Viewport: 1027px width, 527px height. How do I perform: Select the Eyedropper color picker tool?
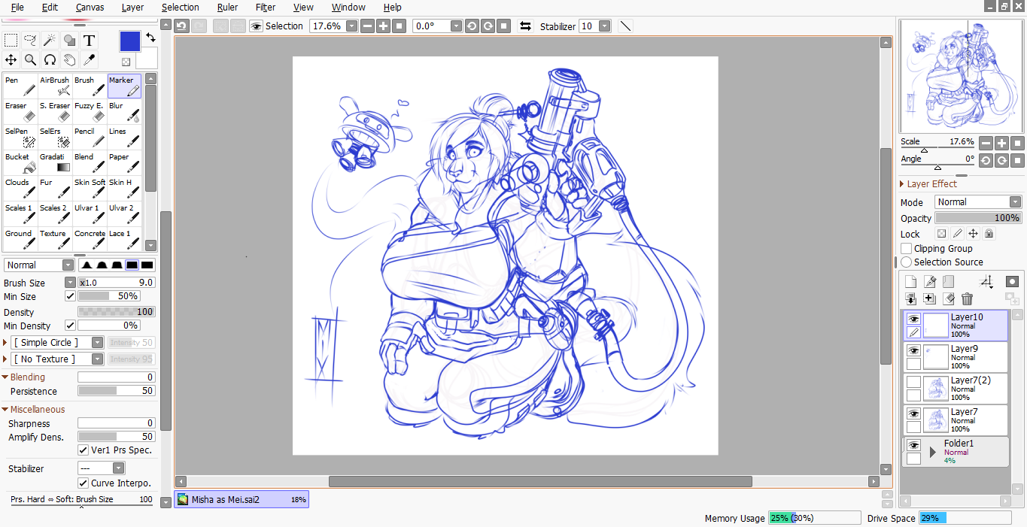[89, 59]
